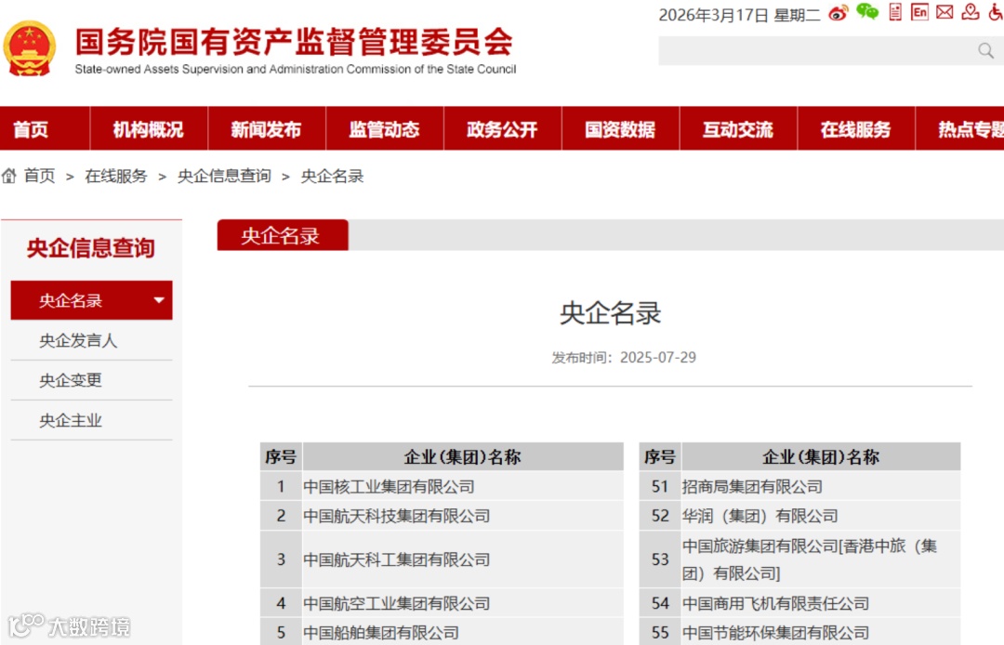Open the 新闻发布 navigation menu
Screen dimensions: 1004x645
click(x=267, y=129)
